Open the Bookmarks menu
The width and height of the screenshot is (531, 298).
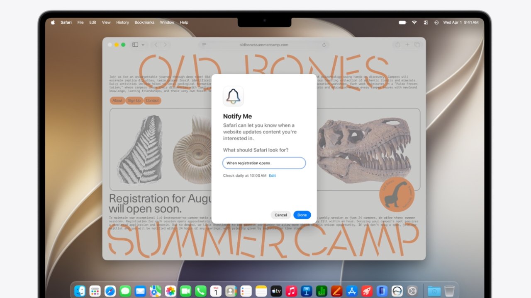coord(144,22)
